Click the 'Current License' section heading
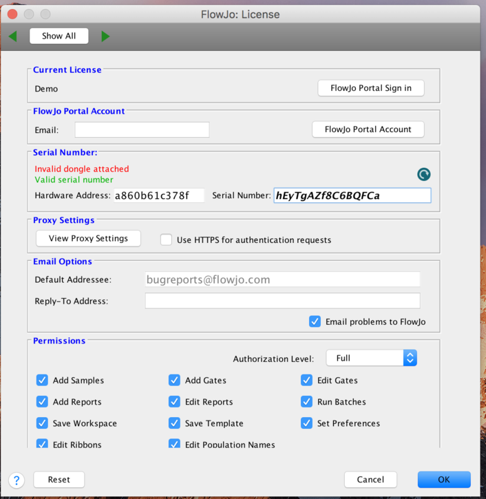Image resolution: width=486 pixels, height=499 pixels. (67, 70)
